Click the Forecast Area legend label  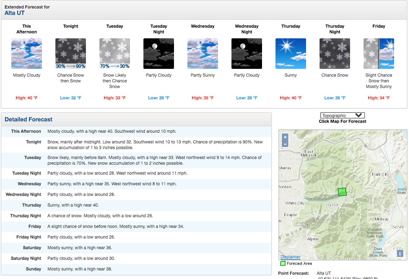(x=299, y=263)
